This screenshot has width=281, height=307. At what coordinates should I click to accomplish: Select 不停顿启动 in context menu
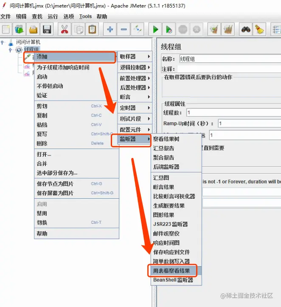[x=76, y=86]
